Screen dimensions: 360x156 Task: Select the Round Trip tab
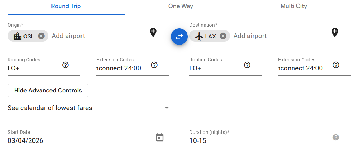tap(66, 6)
